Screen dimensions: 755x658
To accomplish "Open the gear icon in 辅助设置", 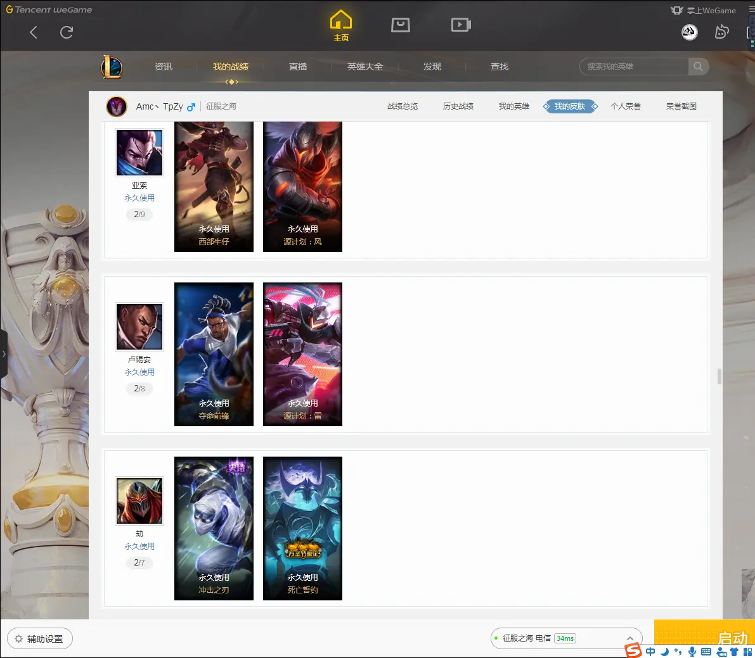I will click(x=19, y=639).
